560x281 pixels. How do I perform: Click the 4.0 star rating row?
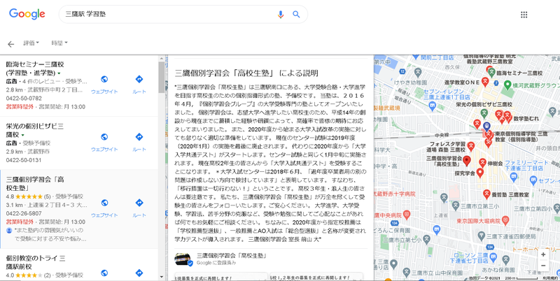point(45,275)
